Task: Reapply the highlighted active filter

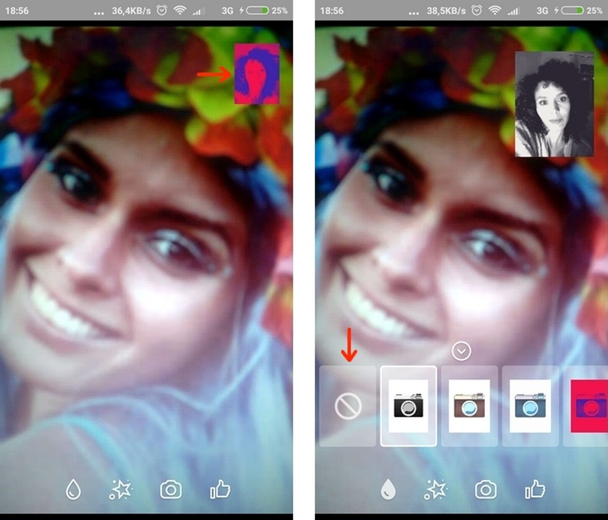Action: click(x=410, y=408)
